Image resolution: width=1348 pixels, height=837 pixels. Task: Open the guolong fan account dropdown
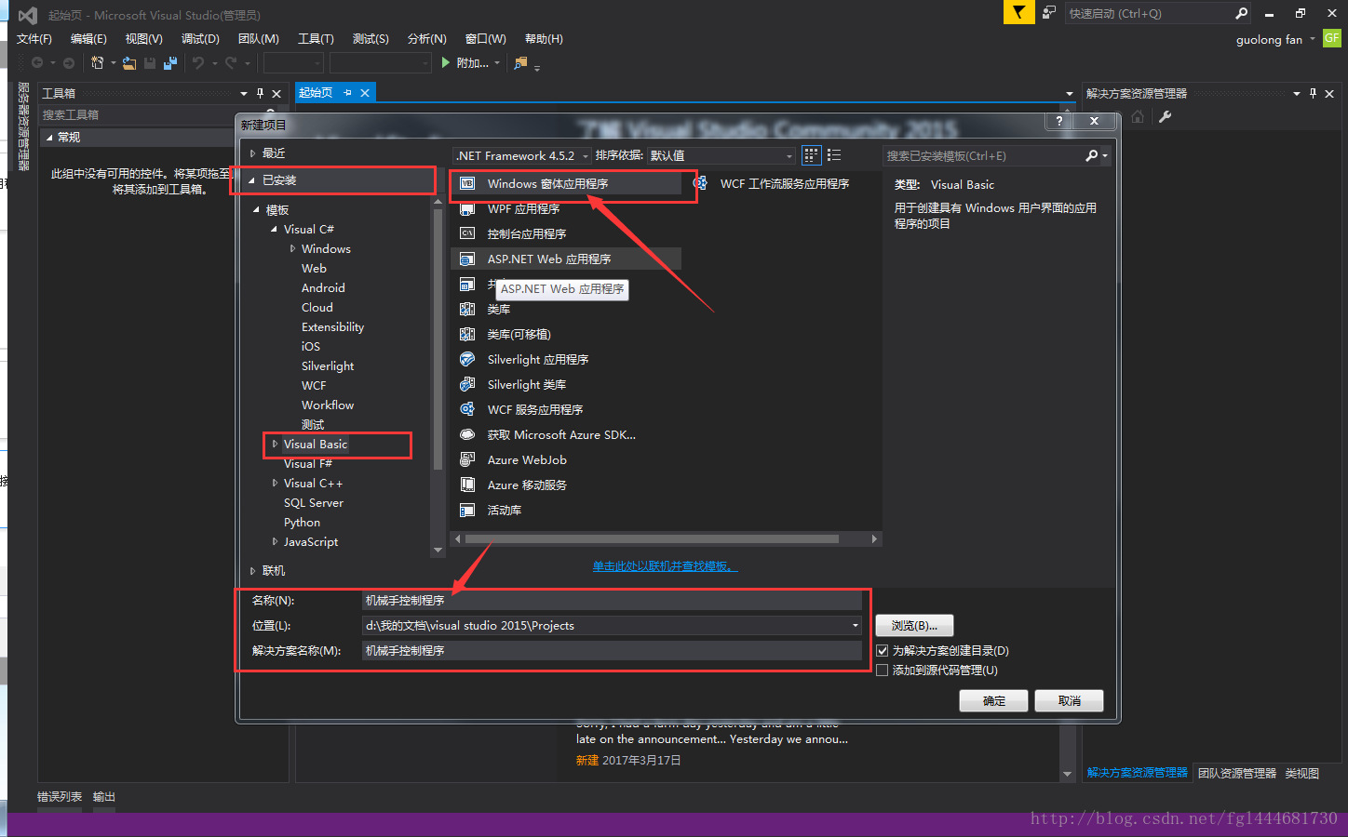(1313, 39)
